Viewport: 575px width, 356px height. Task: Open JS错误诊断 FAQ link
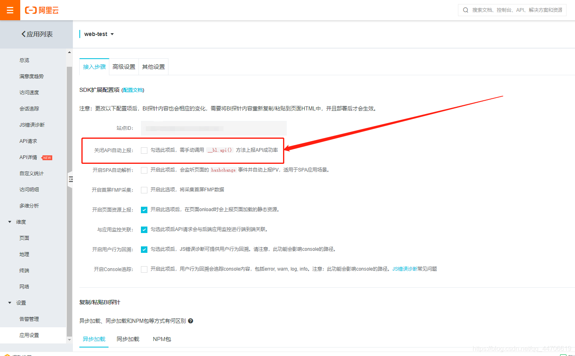pyautogui.click(x=405, y=269)
